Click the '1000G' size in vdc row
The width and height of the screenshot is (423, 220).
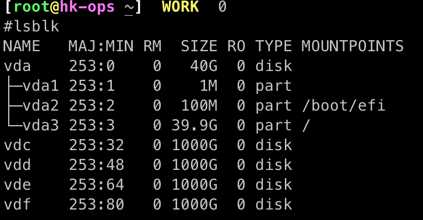195,145
